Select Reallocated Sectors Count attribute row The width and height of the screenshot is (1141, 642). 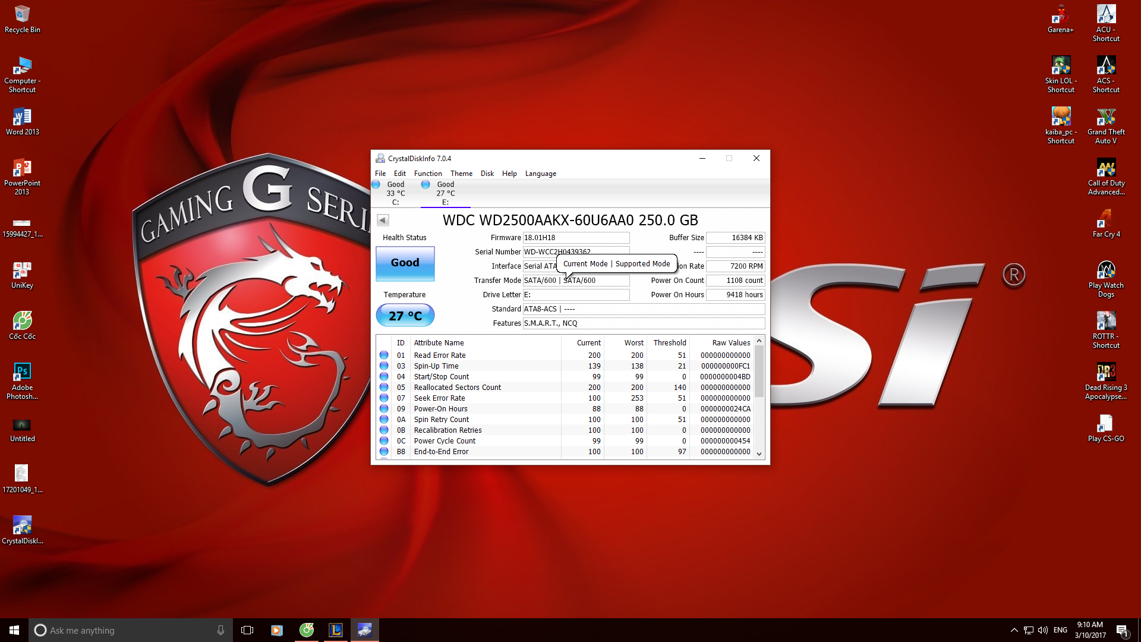click(x=565, y=388)
